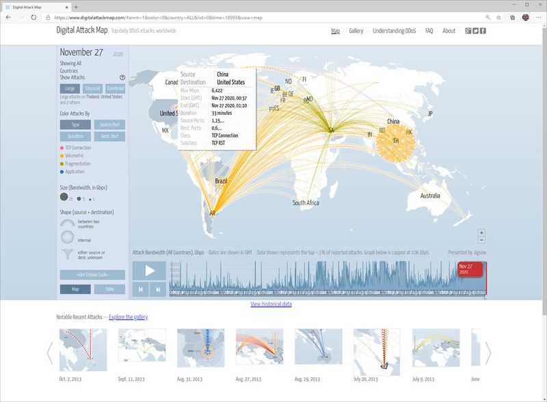
Task: Color attacks by Type
Action: pyautogui.click(x=75, y=124)
